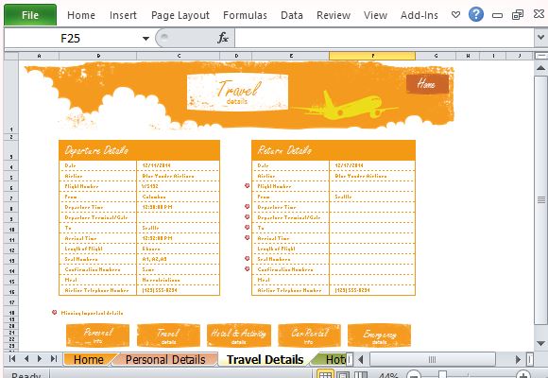
Task: Click the Insert Function fx icon
Action: (x=223, y=38)
